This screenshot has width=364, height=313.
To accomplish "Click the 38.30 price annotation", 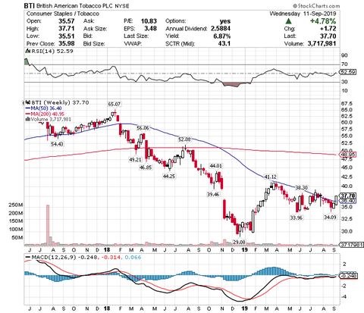I will pyautogui.click(x=302, y=187).
